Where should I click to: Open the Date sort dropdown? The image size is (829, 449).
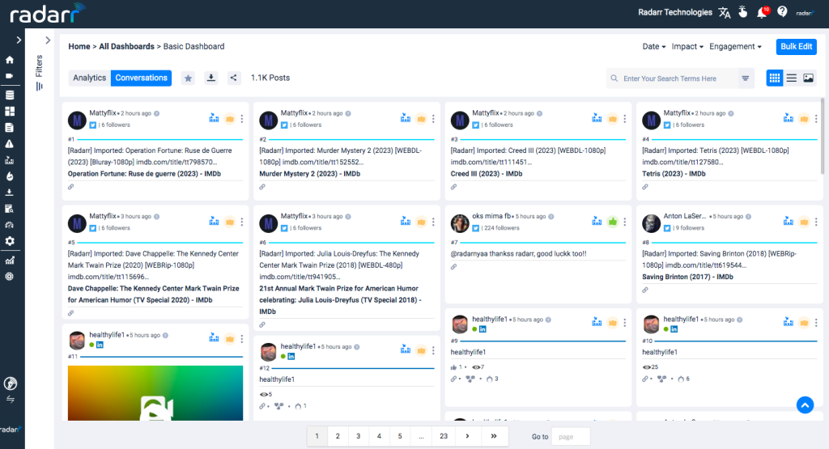pos(654,46)
